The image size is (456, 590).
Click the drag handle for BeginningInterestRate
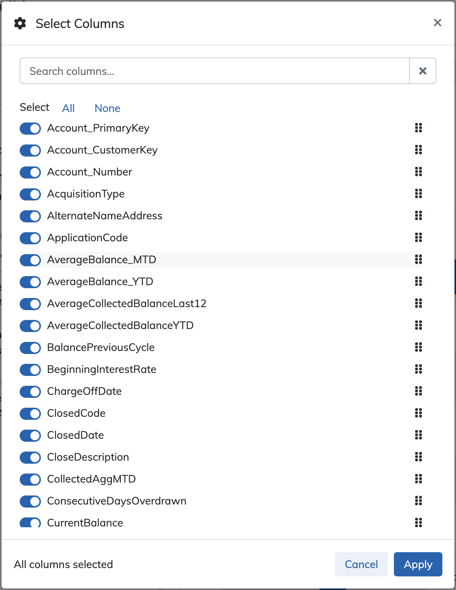418,370
